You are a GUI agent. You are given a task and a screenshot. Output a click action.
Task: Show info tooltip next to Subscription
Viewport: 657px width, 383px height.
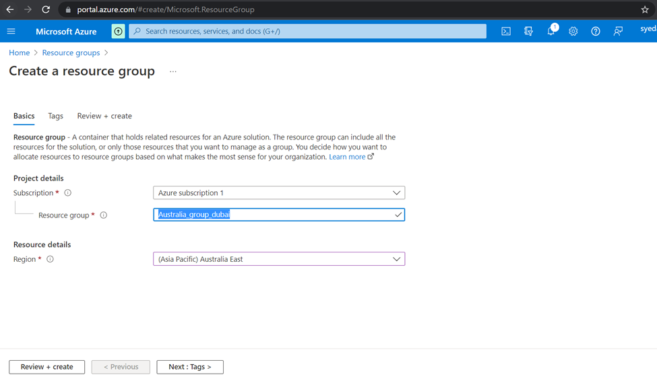67,193
